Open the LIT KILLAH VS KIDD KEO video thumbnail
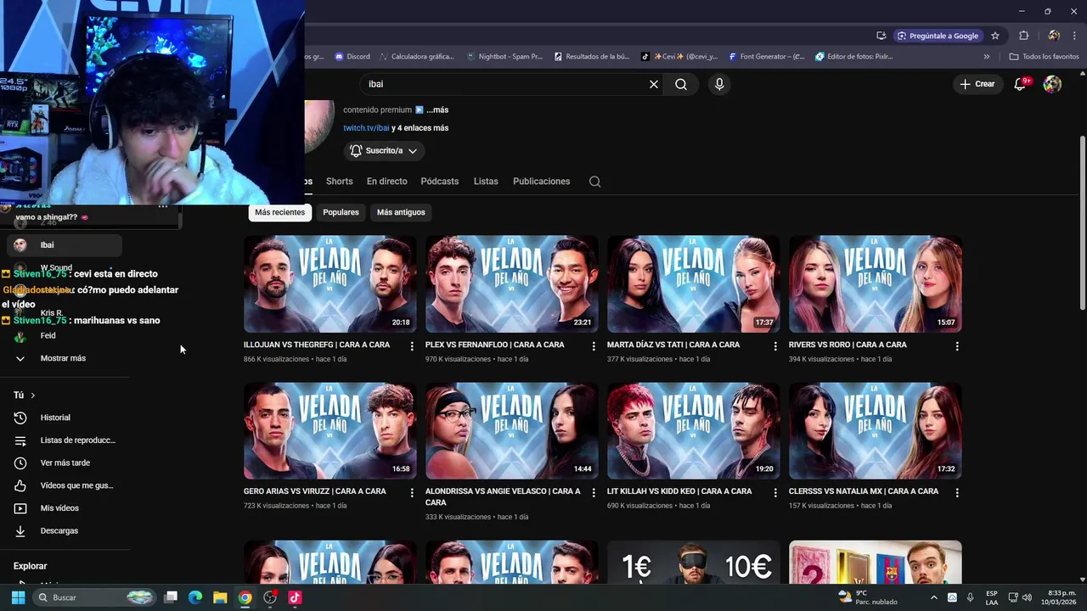 point(693,431)
